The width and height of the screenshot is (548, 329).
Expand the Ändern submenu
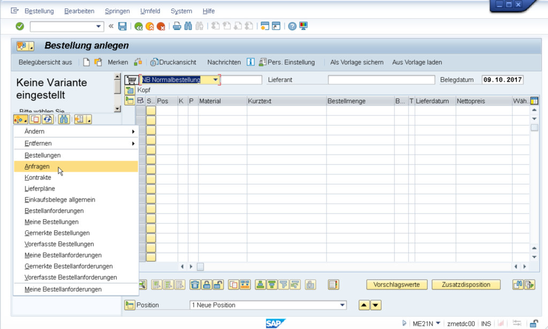(x=76, y=132)
